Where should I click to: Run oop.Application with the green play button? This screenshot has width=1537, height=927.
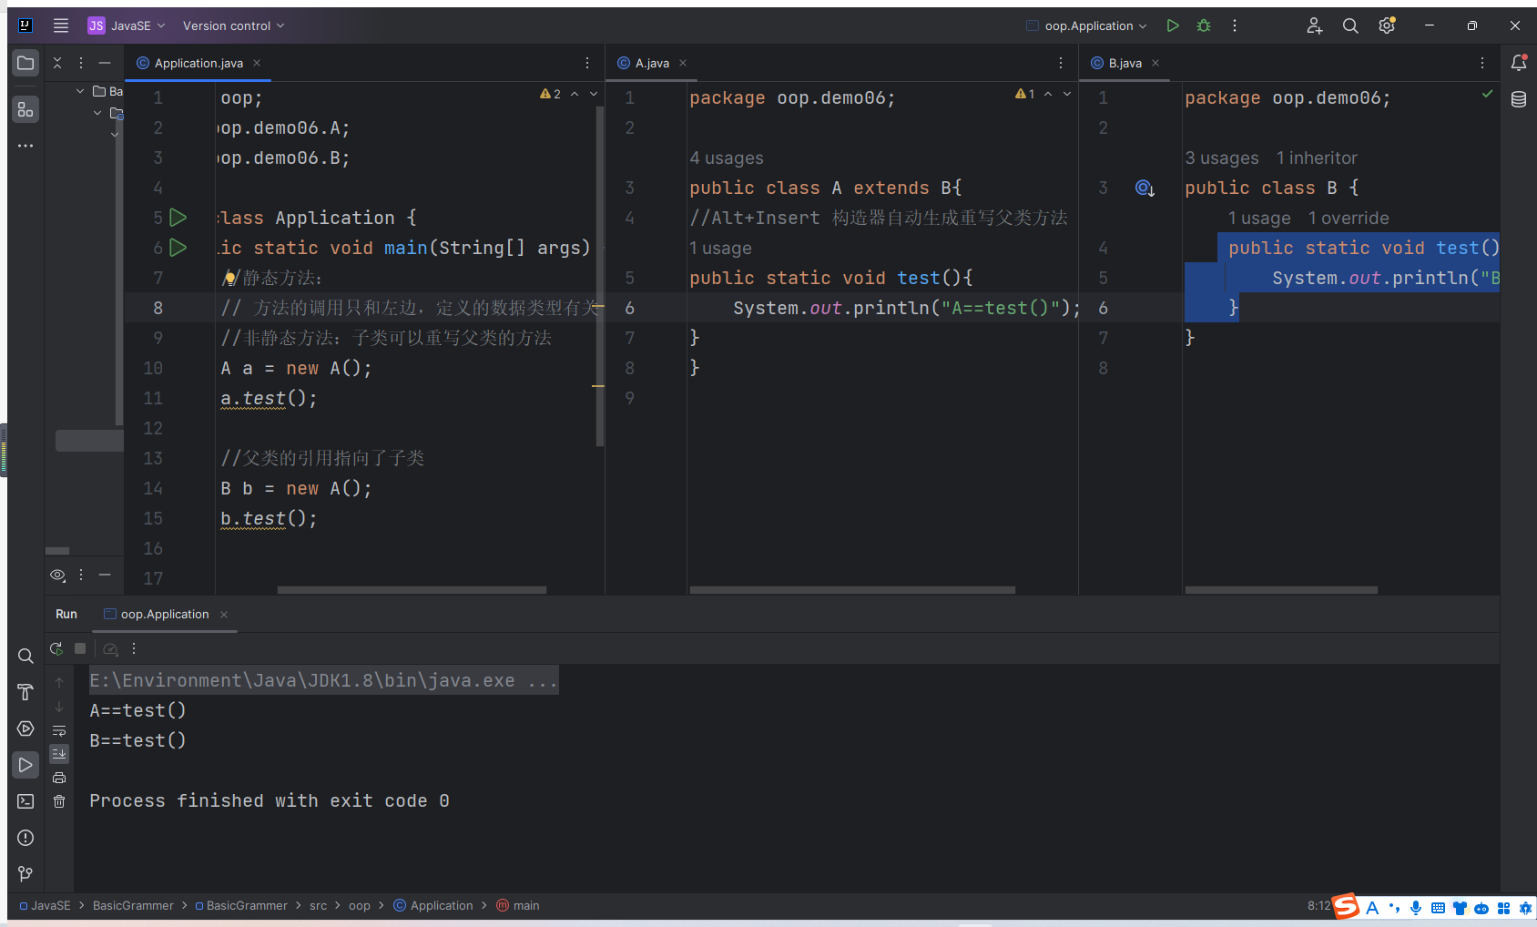tap(1173, 25)
